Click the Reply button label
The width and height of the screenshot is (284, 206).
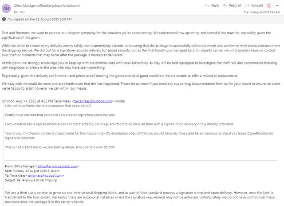(215, 5)
